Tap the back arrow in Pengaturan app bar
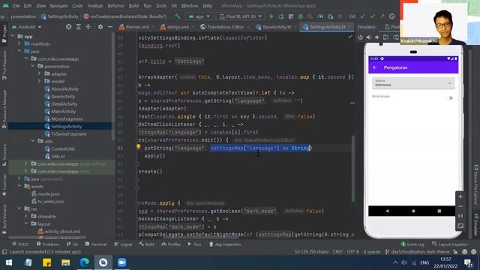Screen dimensions: 480x270 coord(375,67)
